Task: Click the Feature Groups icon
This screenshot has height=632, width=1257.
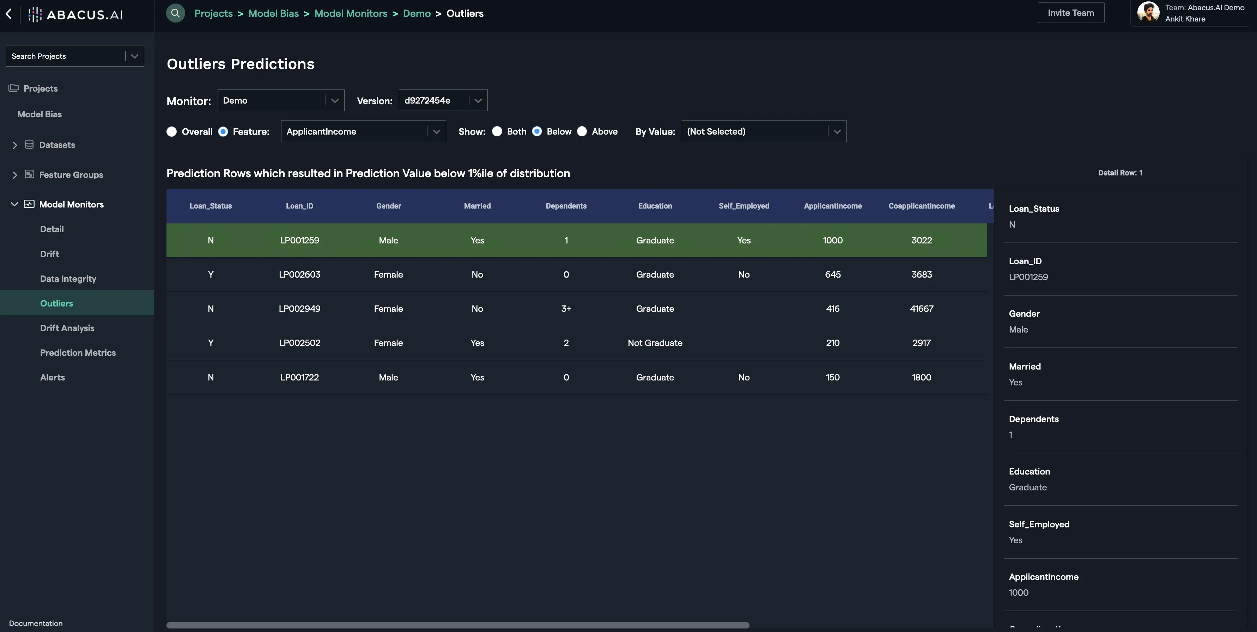Action: tap(29, 174)
